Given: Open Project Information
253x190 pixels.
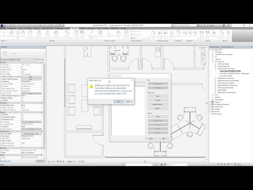Looking at the screenshot, I should 30,34.
